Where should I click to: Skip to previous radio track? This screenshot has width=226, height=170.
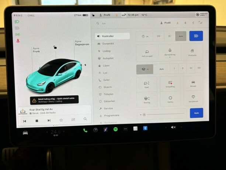25,121
